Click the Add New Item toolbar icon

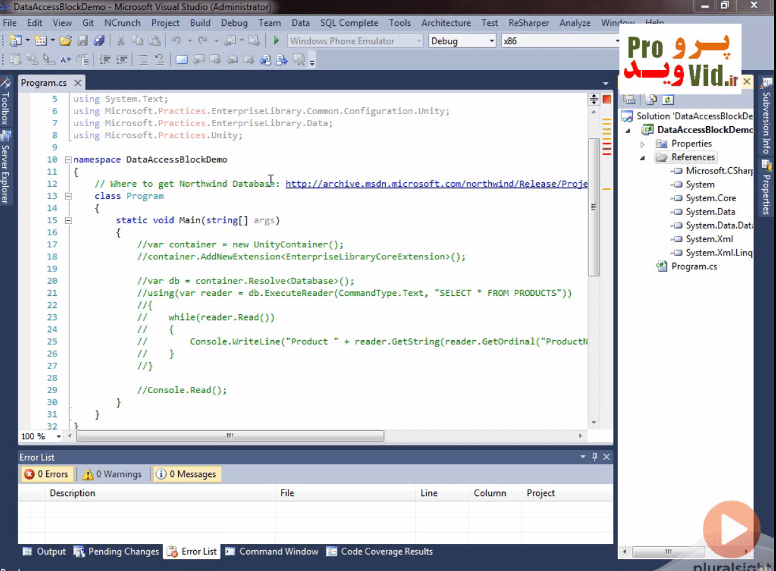[x=40, y=41]
